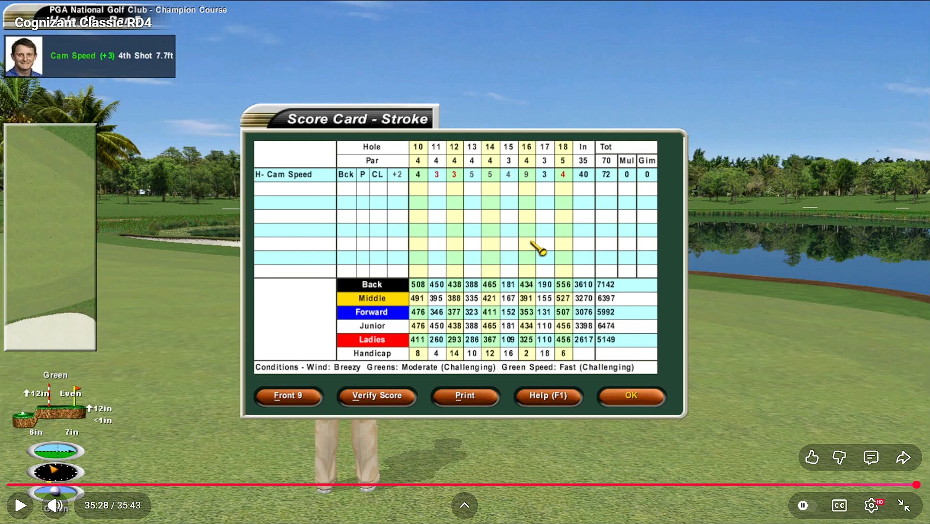Viewport: 930px width, 524px height.
Task: Exit fullscreen mode
Action: coord(904,505)
